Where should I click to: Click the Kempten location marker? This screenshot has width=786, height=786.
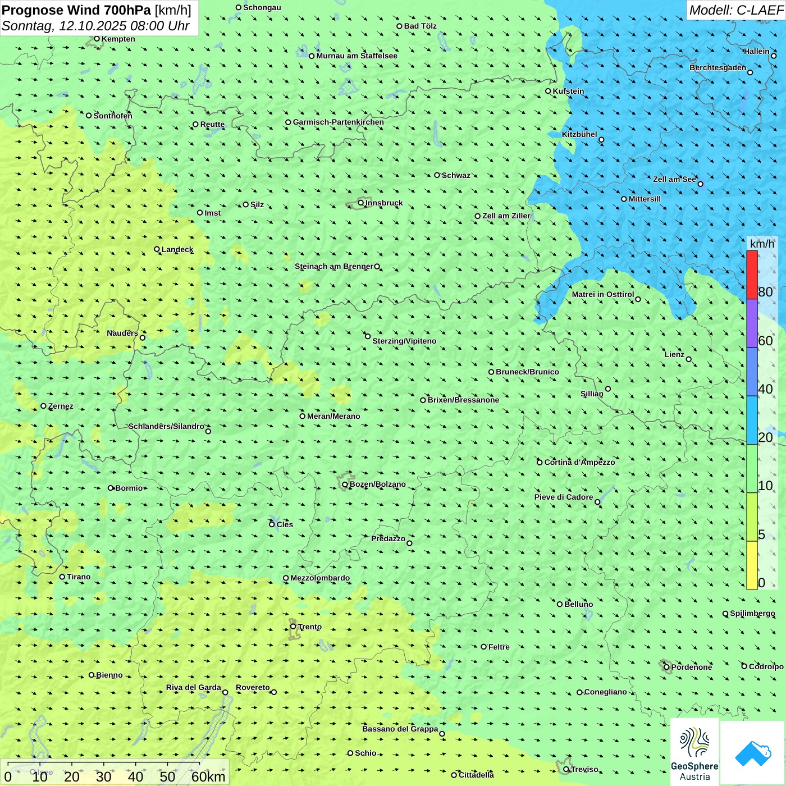pos(97,39)
